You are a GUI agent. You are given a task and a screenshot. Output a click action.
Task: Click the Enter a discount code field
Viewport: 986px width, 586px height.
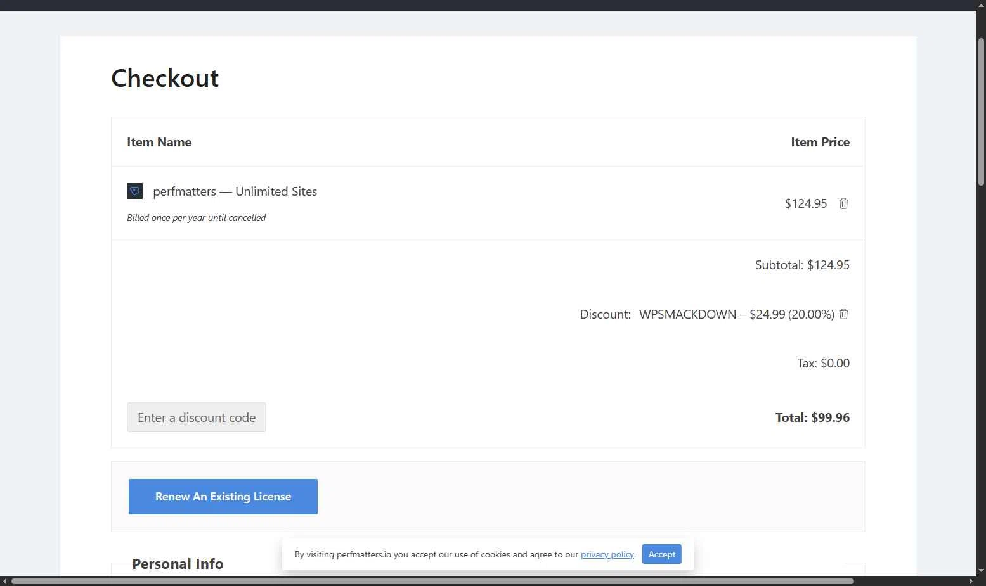pyautogui.click(x=197, y=417)
